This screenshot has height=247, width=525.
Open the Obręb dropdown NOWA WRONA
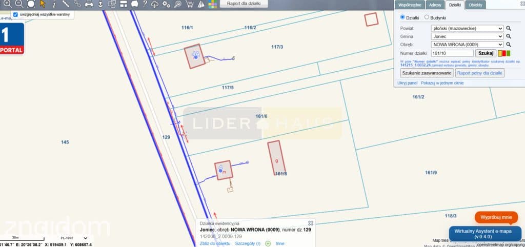tap(467, 45)
